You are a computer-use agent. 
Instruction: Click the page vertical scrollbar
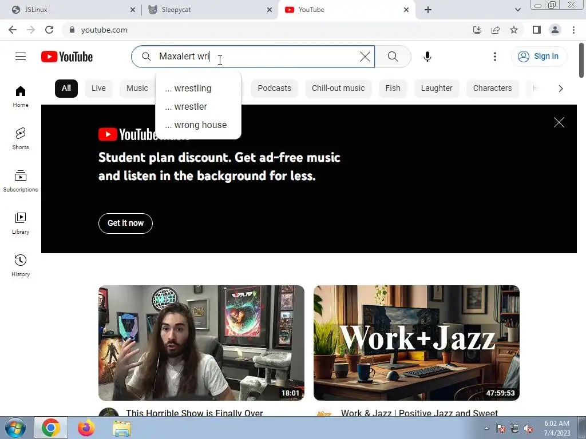pos(581,59)
